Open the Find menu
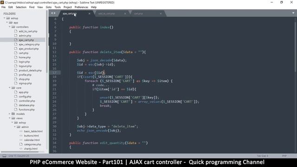The height and width of the screenshot is (167, 297). tap(32, 7)
